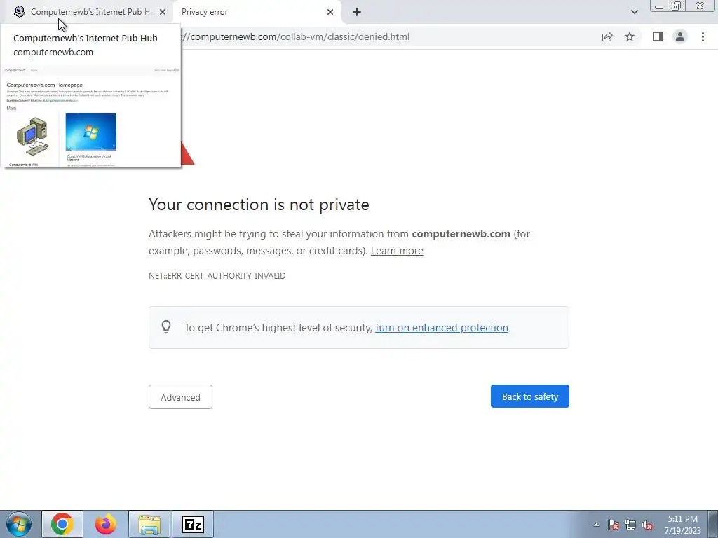Click the Advanced button
This screenshot has width=718, height=538.
tap(180, 396)
